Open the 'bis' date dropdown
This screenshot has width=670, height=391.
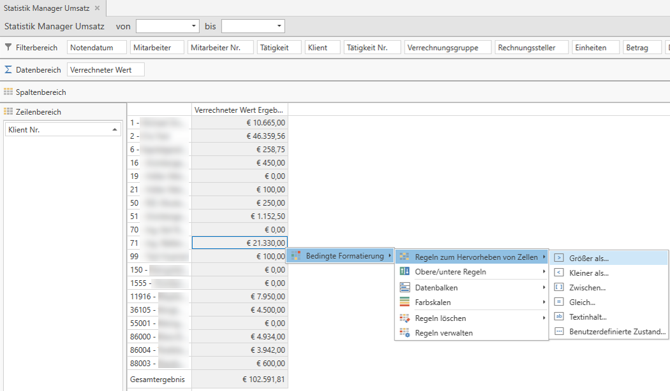click(x=279, y=26)
